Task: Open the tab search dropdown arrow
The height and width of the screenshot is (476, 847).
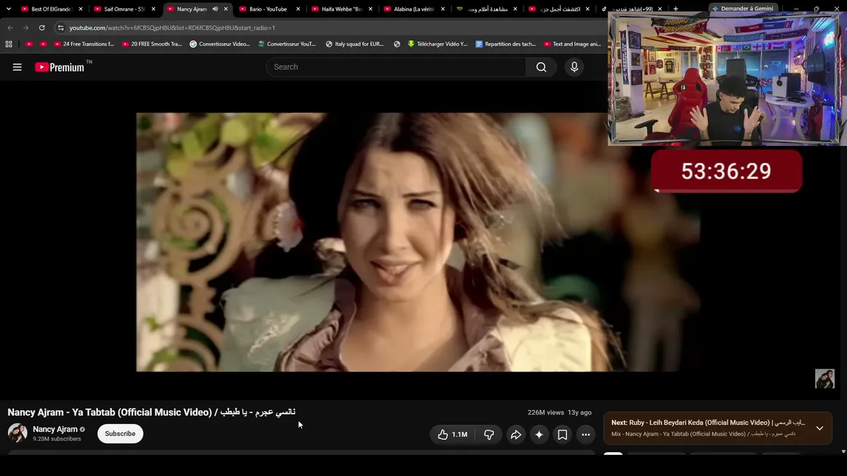Action: coord(9,9)
